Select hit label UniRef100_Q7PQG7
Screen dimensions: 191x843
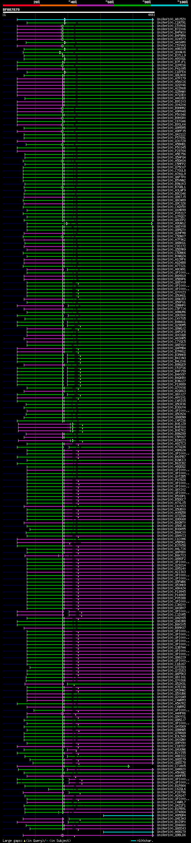click(x=171, y=217)
